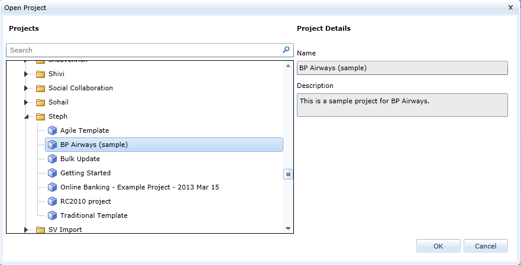Click the scroll down arrow in tree
The image size is (521, 265).
(x=288, y=228)
